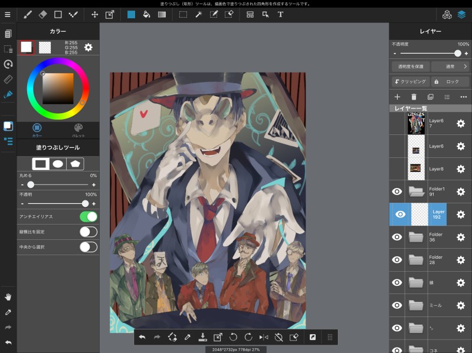Open the layer list view icon
The image size is (472, 353).
(447, 97)
